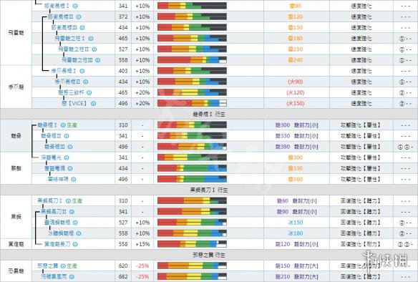Screen dimensions: 418x282
Task: Open the 【VICE】 weapon link
Action: pos(74,103)
